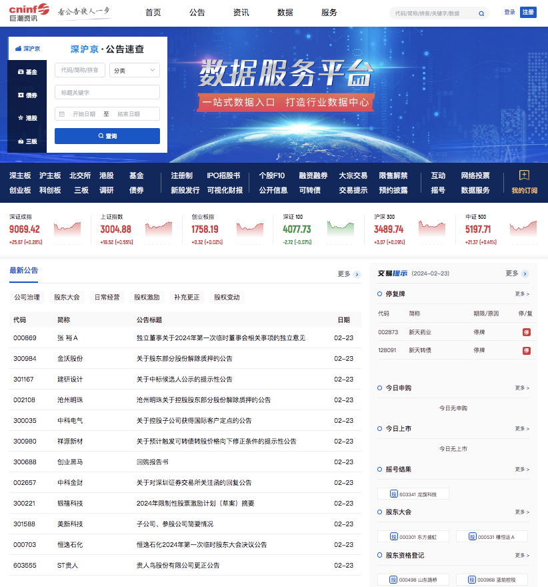Screen dimensions: 548x587
Task: Click the 最新公告 tab heading
Action: (x=23, y=270)
